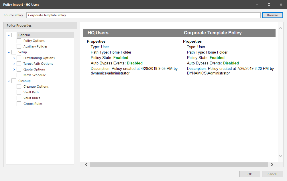Check the Auxiliary Policies checkbox
Screen dimensions: 287x181
(x=19, y=46)
